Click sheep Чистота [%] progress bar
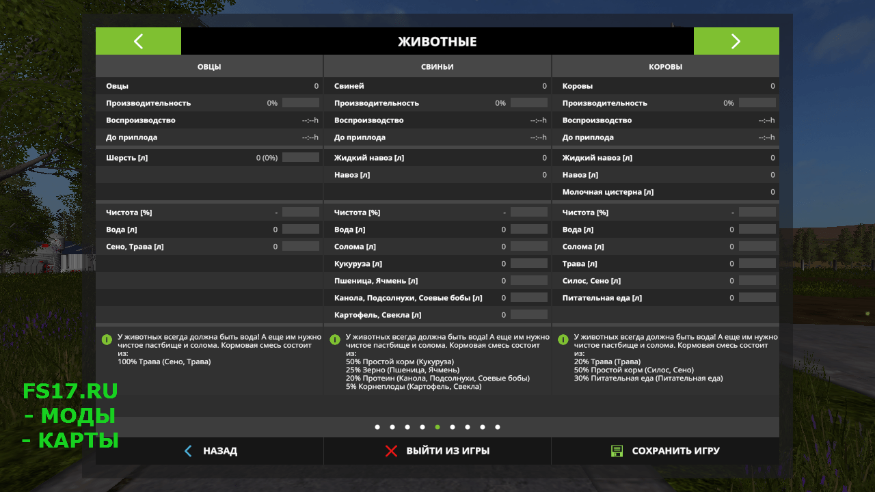Viewport: 875px width, 492px height. pyautogui.click(x=301, y=212)
